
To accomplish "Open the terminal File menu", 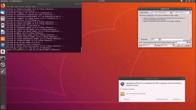I will pyautogui.click(x=8, y=7).
